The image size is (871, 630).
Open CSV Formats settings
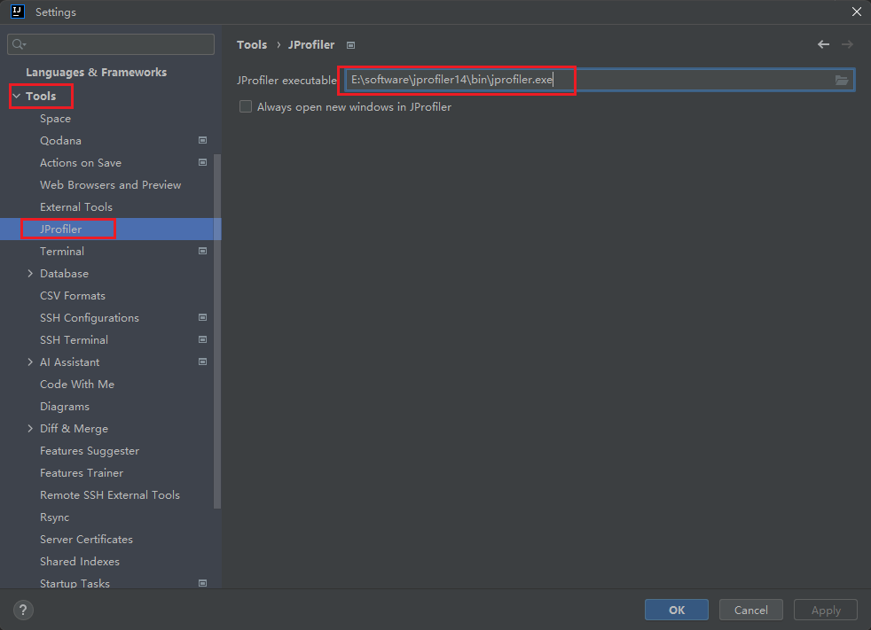click(x=73, y=296)
